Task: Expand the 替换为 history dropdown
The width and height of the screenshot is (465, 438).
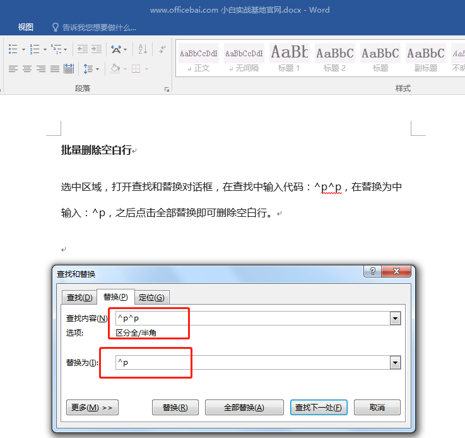Action: [395, 363]
